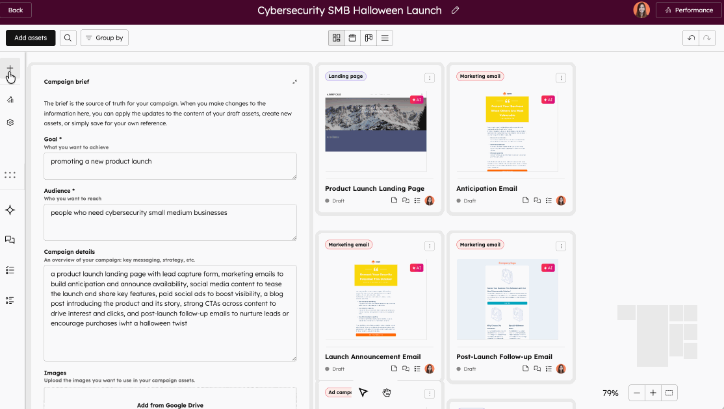Click the pencil icon to rename campaign
Viewport: 724px width, 409px height.
[456, 10]
